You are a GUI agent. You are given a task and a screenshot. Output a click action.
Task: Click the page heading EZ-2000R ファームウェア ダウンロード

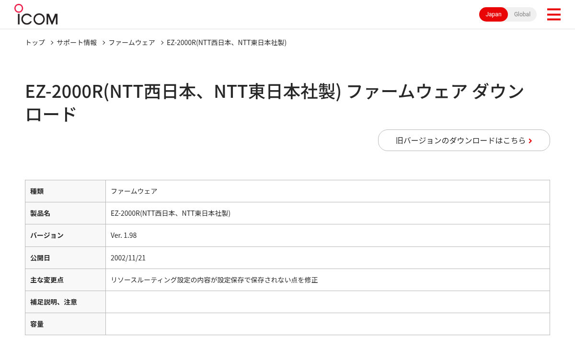coord(275,103)
